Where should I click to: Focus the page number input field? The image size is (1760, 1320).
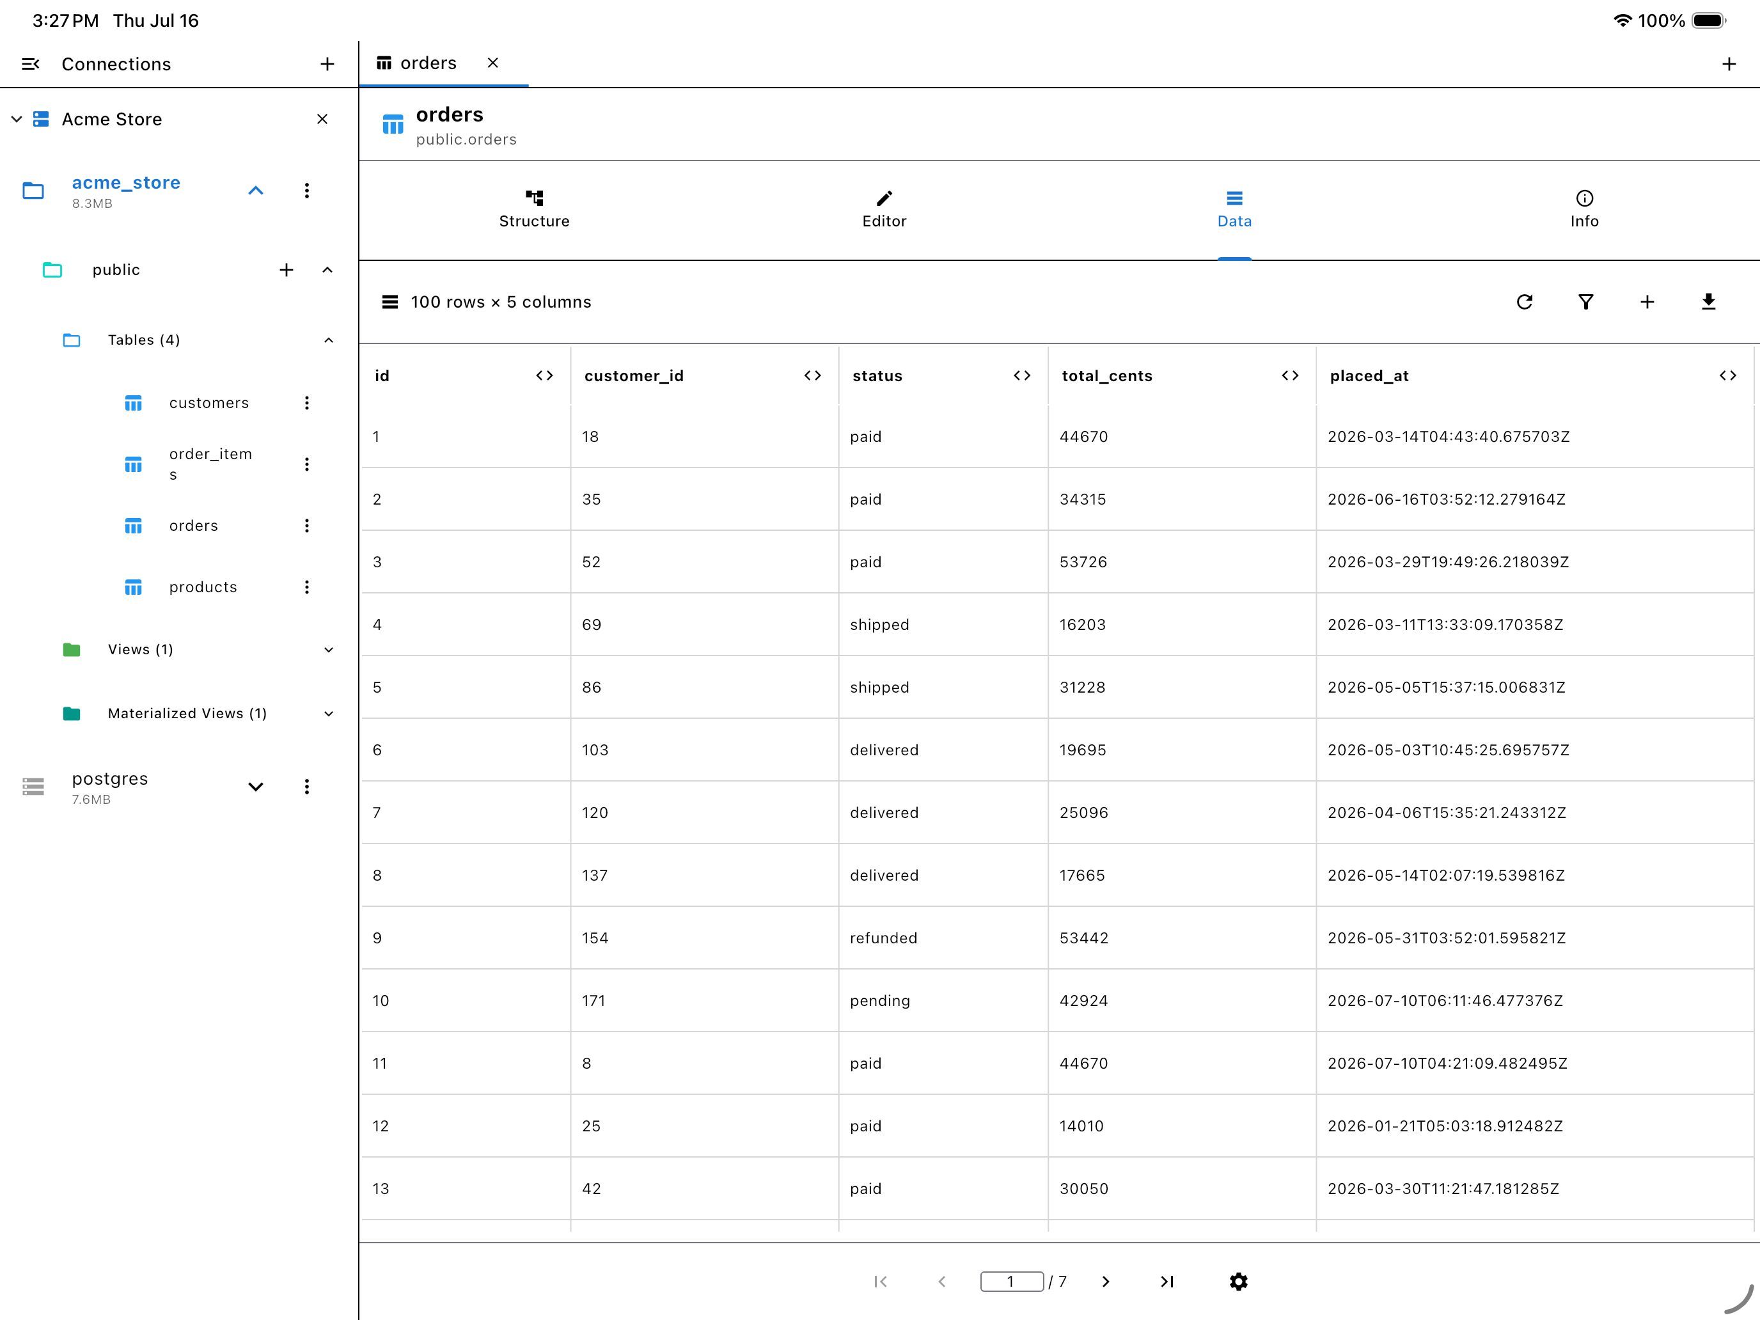(1011, 1282)
